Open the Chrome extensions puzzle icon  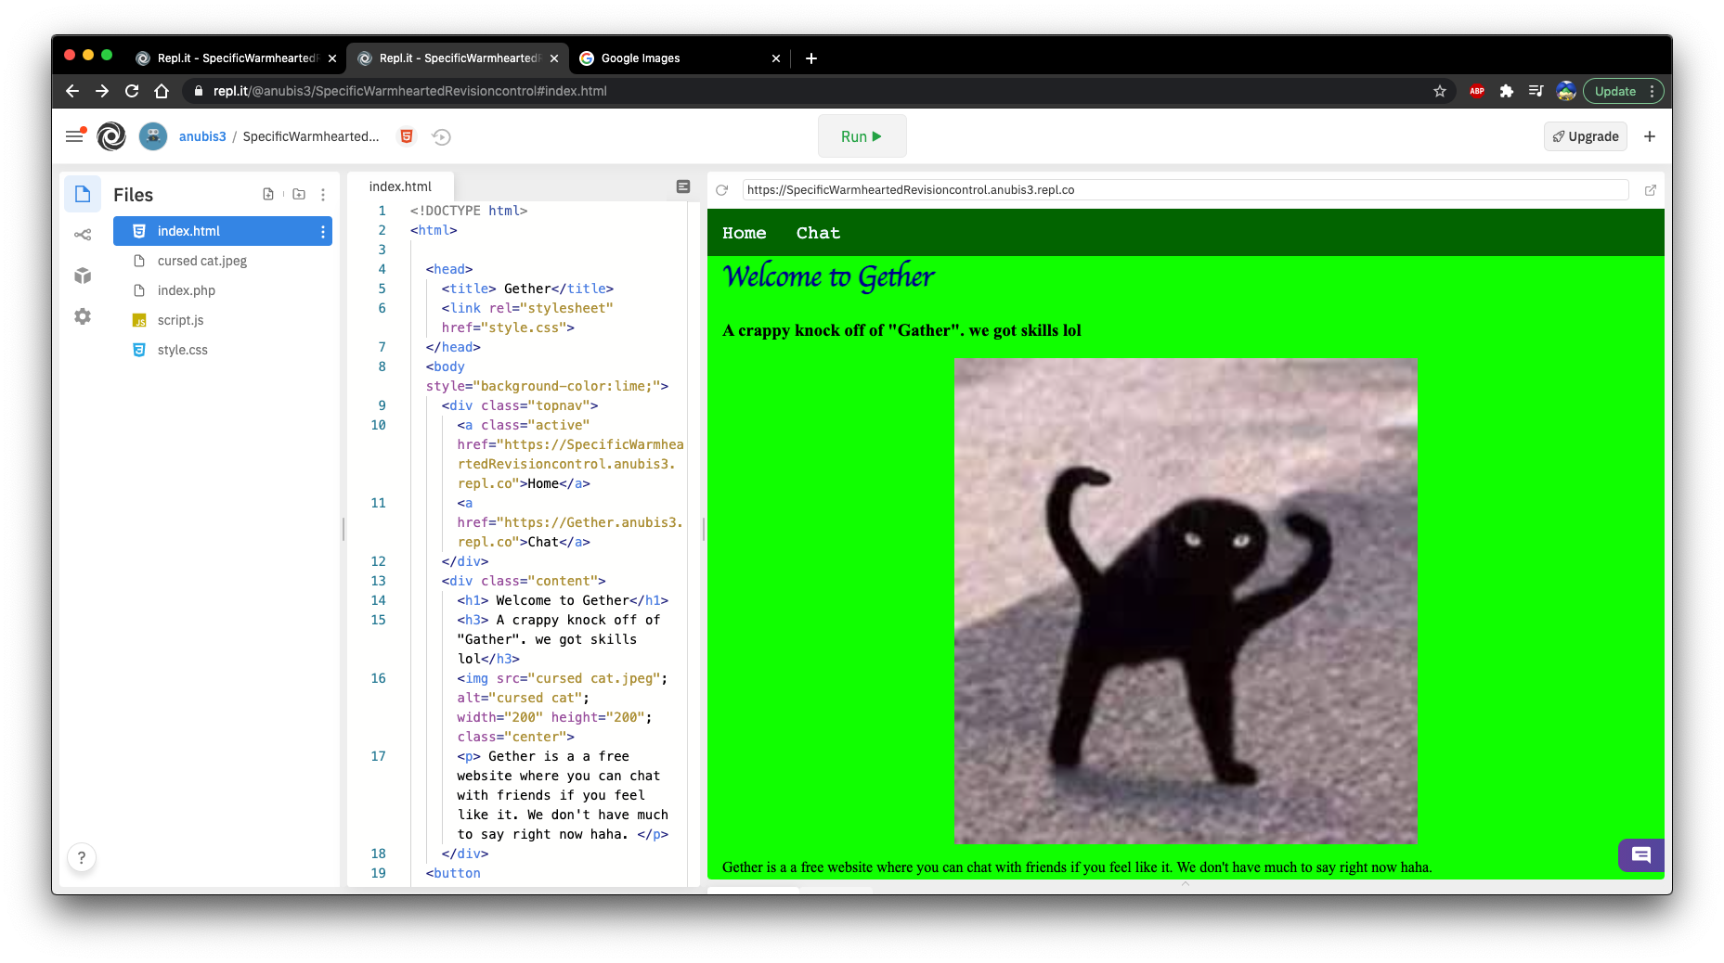[x=1507, y=91]
